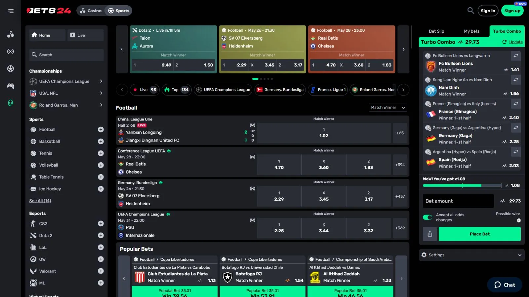Click plus icon next to Basketball
529x297 pixels.
point(101,142)
